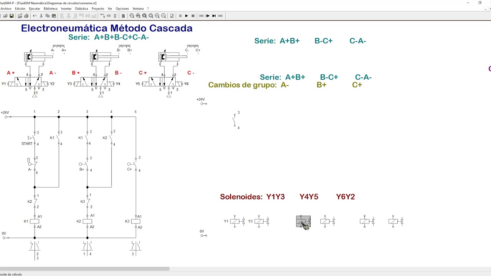Open the Proyecto menu
The image size is (491, 276).
click(x=98, y=8)
